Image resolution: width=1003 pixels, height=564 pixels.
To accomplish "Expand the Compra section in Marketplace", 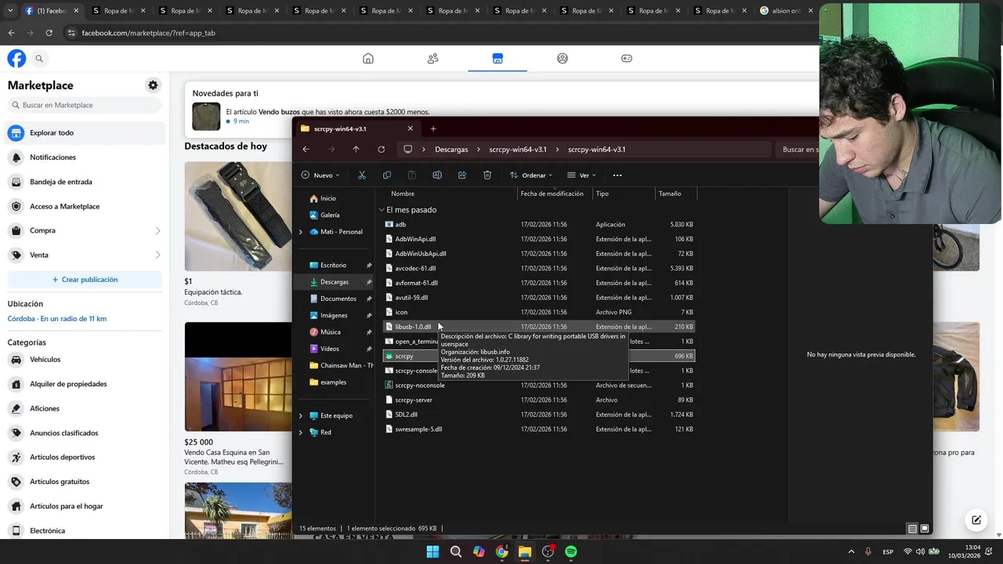I will click(158, 231).
